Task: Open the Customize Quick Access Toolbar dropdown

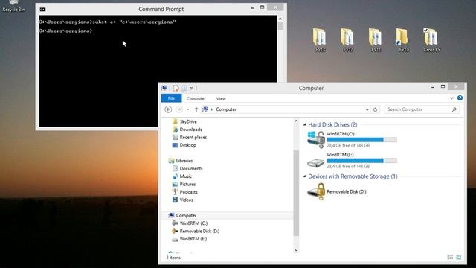Action: 191,89
